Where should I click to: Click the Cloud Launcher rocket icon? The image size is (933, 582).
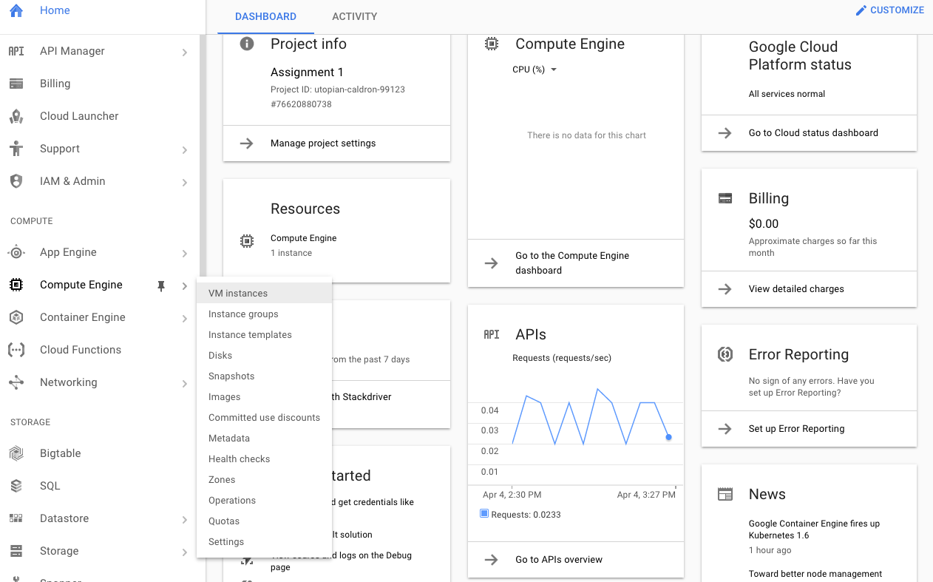click(16, 116)
